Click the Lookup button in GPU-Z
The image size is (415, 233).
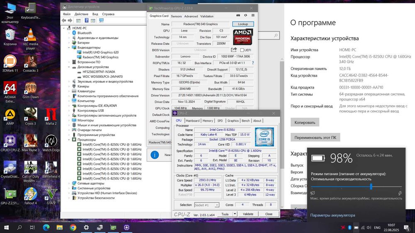243,24
